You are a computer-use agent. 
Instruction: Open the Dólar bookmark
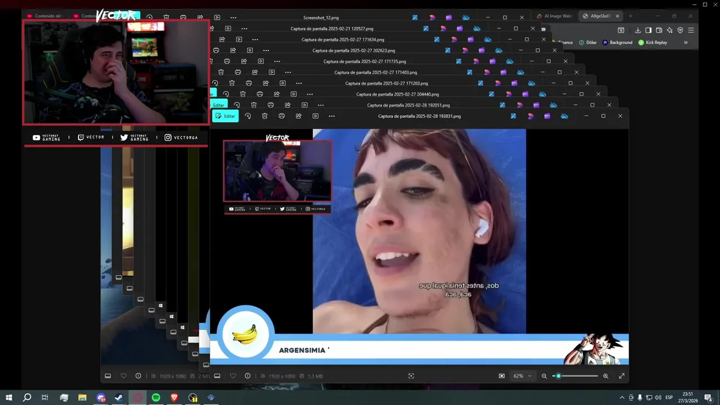pyautogui.click(x=587, y=43)
